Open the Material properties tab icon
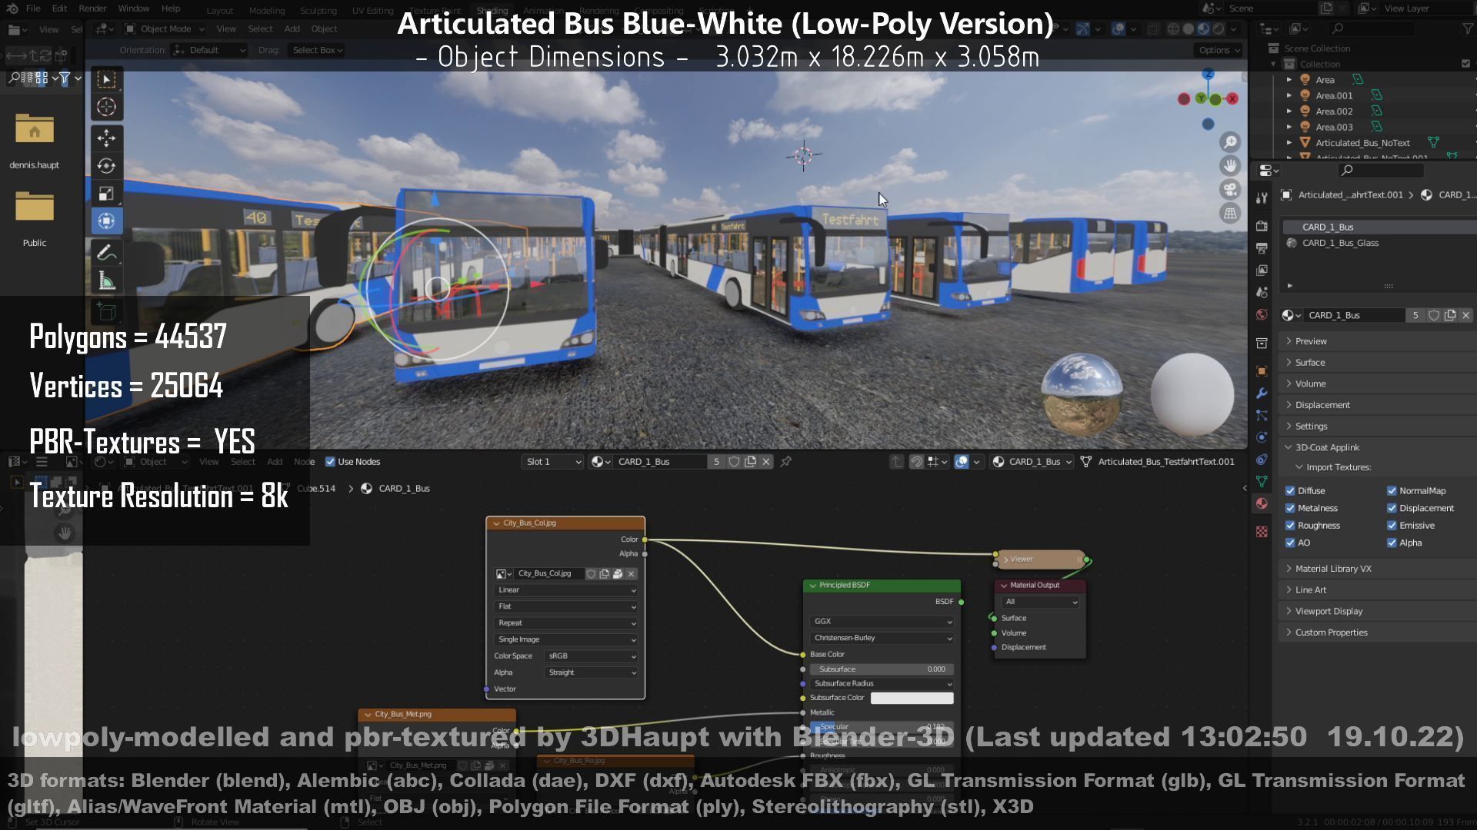The width and height of the screenshot is (1477, 830). pos(1262,503)
